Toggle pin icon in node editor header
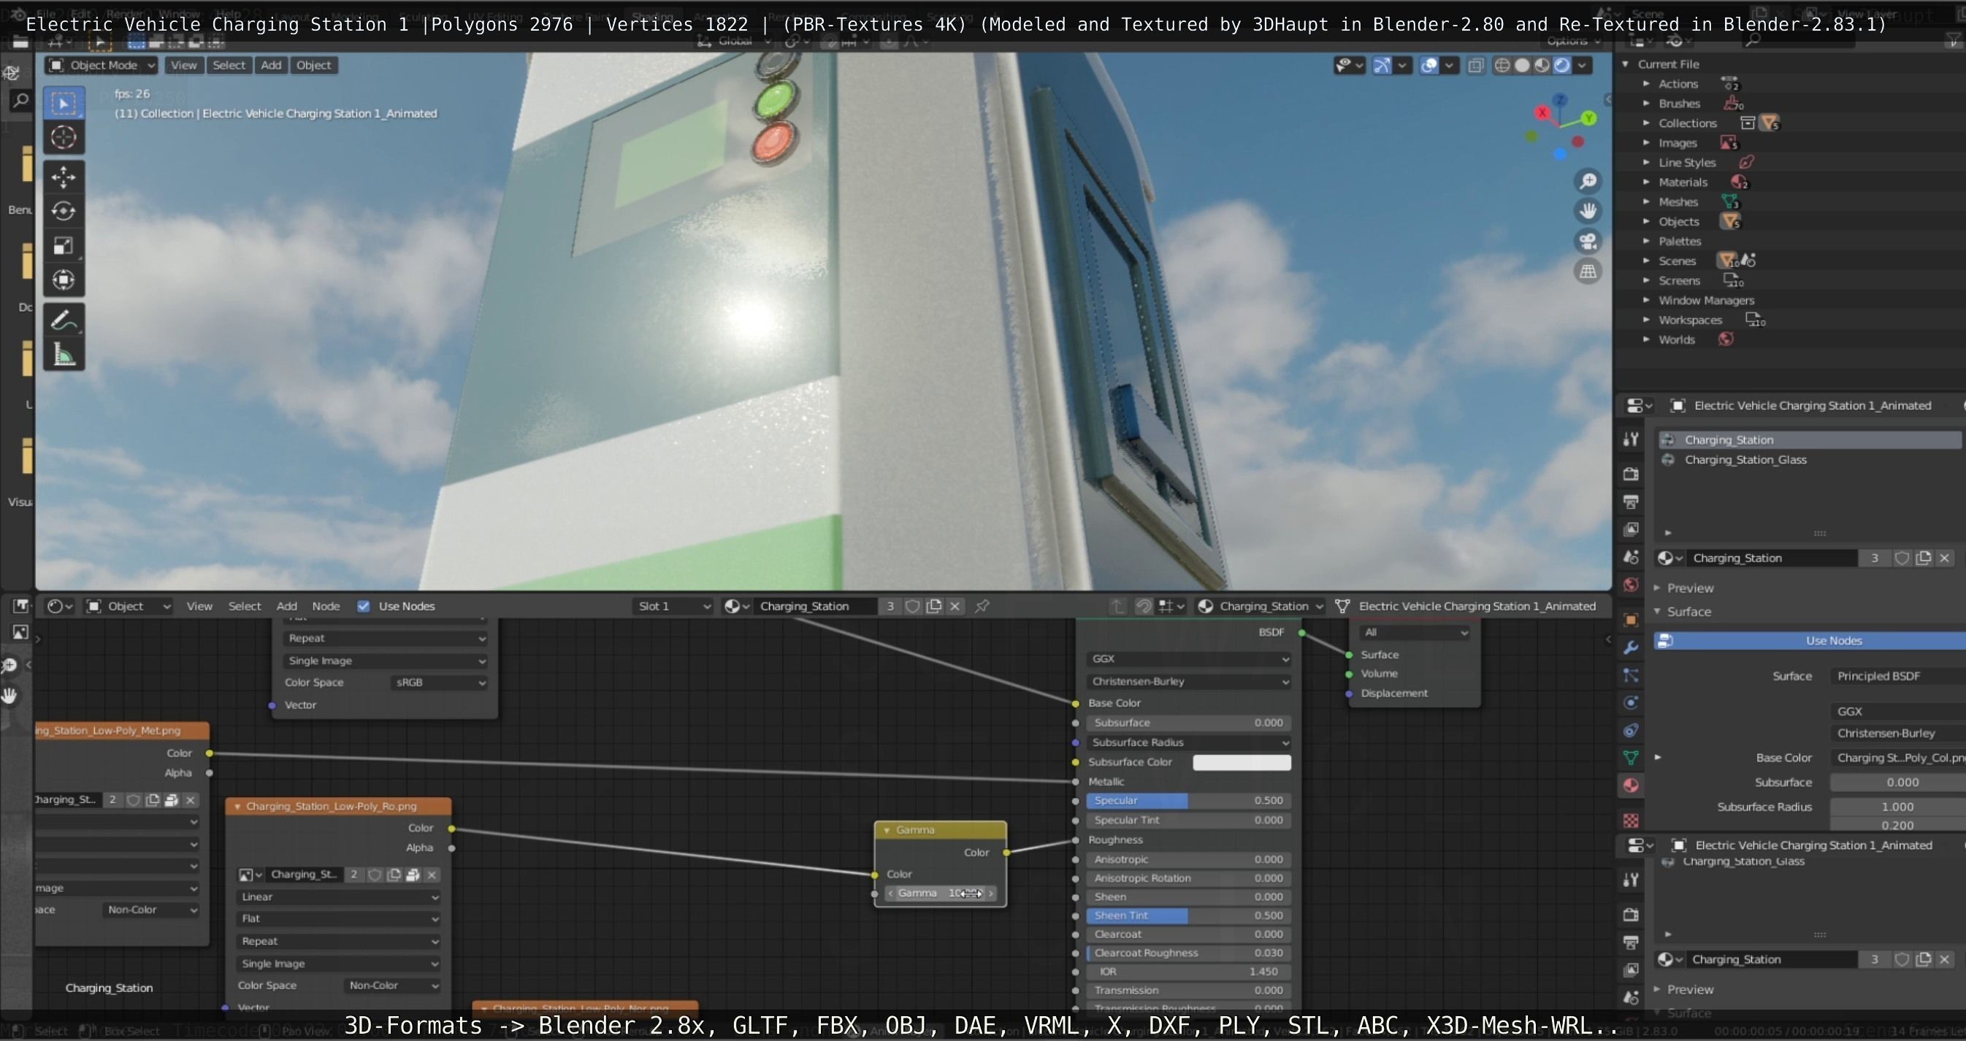The height and width of the screenshot is (1041, 1966). click(982, 607)
